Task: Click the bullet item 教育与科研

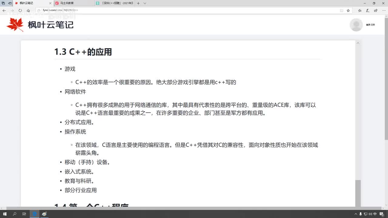Action: coord(79,181)
